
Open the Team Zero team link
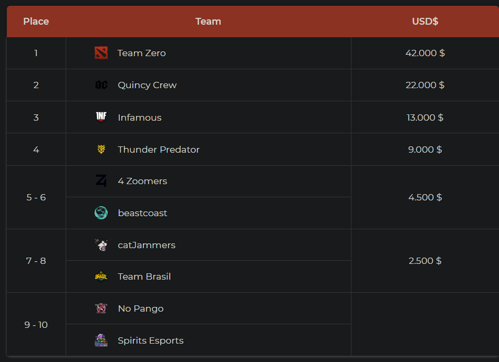click(x=142, y=53)
